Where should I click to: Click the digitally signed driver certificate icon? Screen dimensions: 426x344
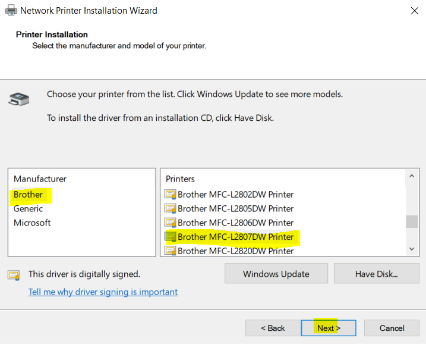14,276
